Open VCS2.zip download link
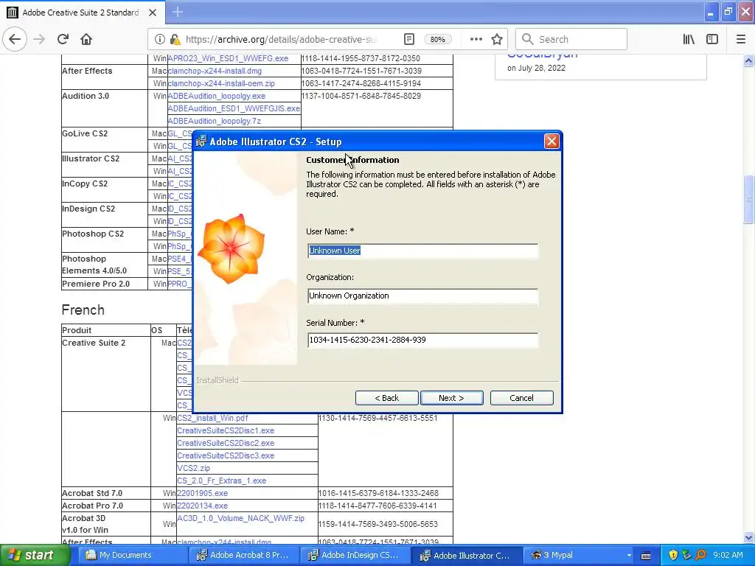 click(x=193, y=468)
